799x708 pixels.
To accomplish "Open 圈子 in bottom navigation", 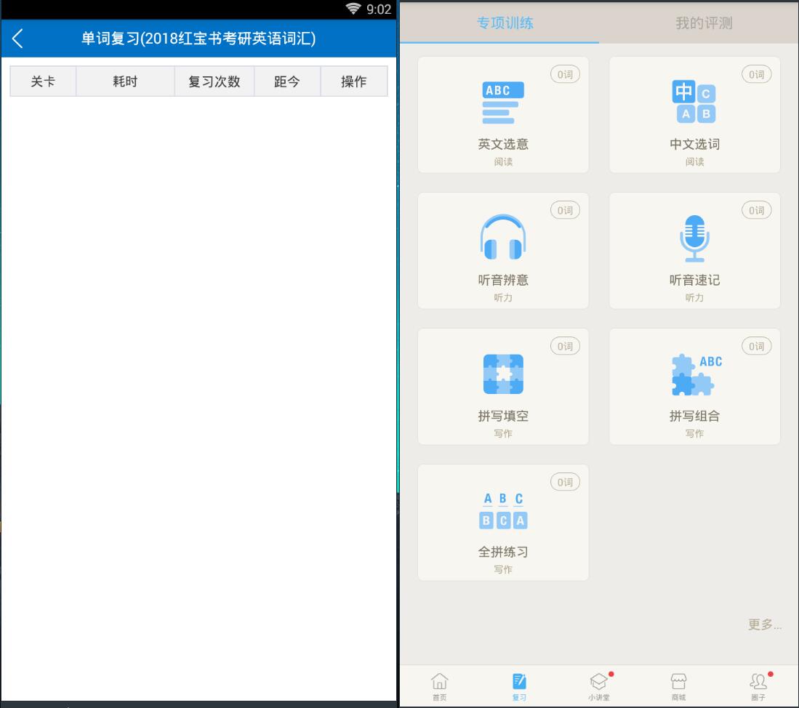I will 759,687.
